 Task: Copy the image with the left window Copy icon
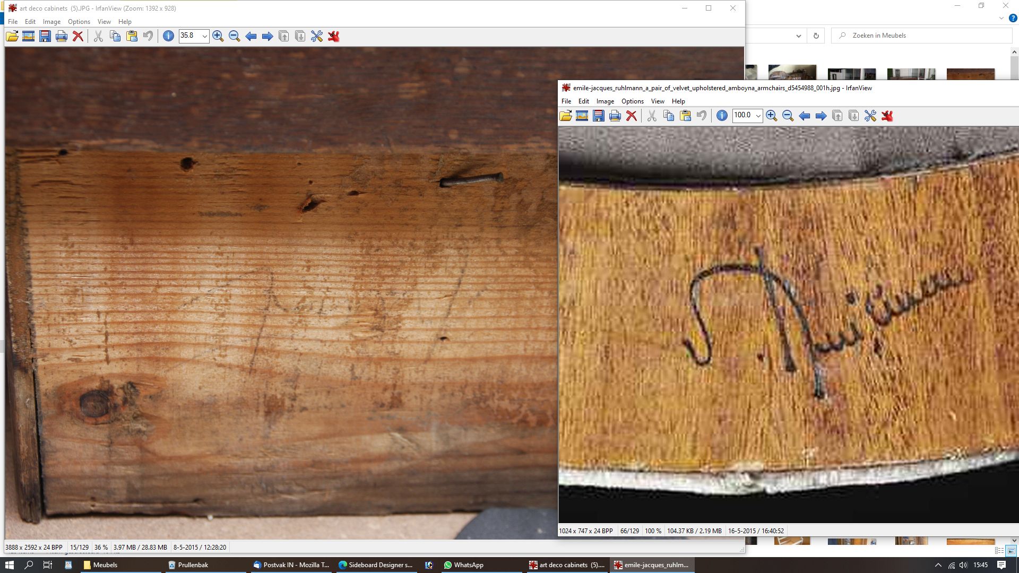tap(115, 36)
